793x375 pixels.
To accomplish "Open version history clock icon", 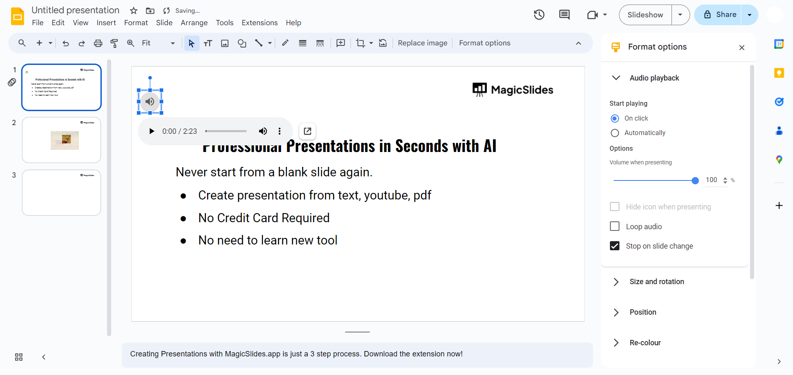I will tap(539, 15).
